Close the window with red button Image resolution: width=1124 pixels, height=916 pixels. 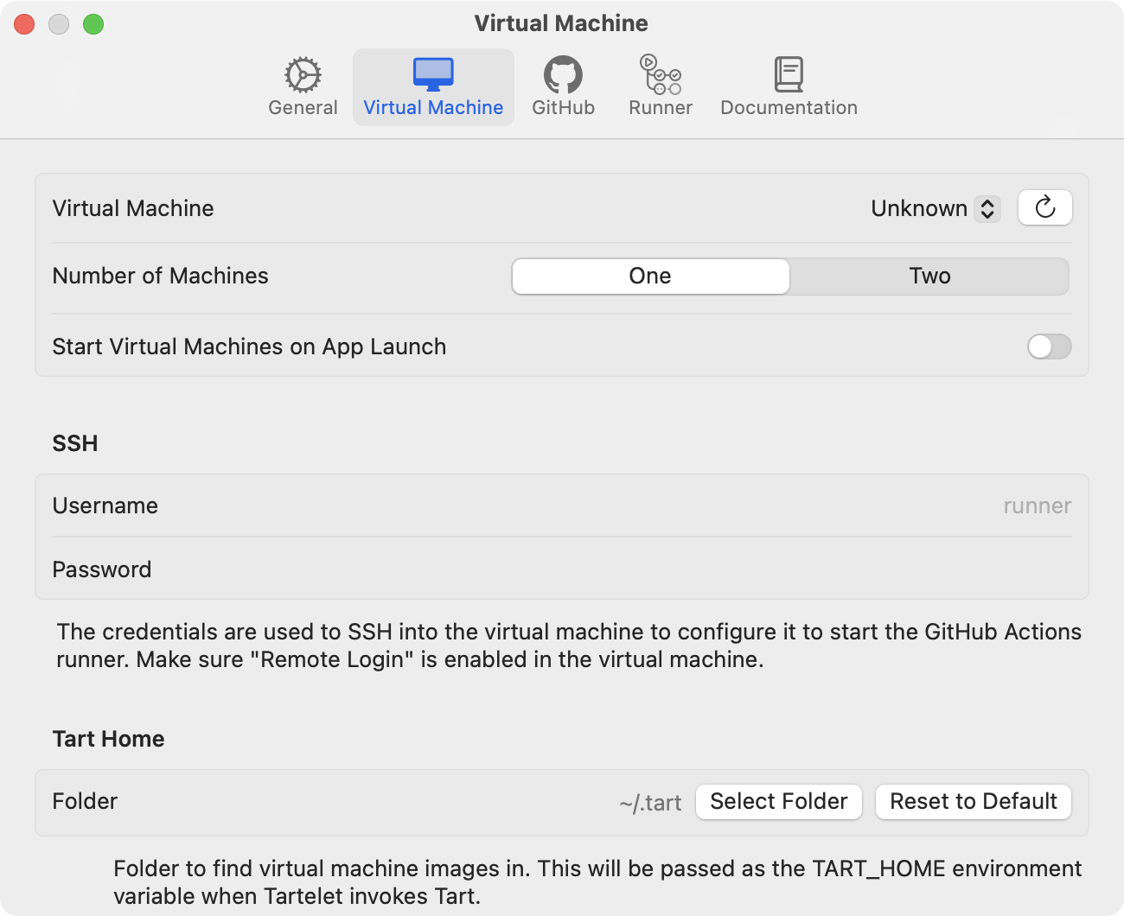coord(24,24)
